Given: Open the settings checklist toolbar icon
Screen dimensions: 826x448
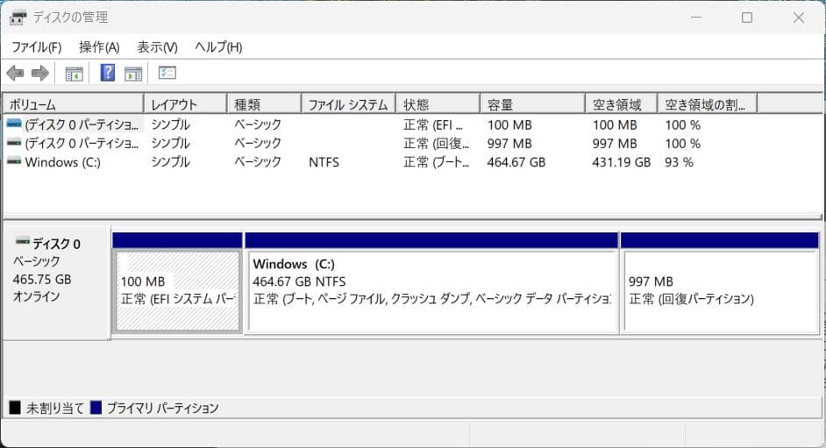Looking at the screenshot, I should click(x=167, y=73).
